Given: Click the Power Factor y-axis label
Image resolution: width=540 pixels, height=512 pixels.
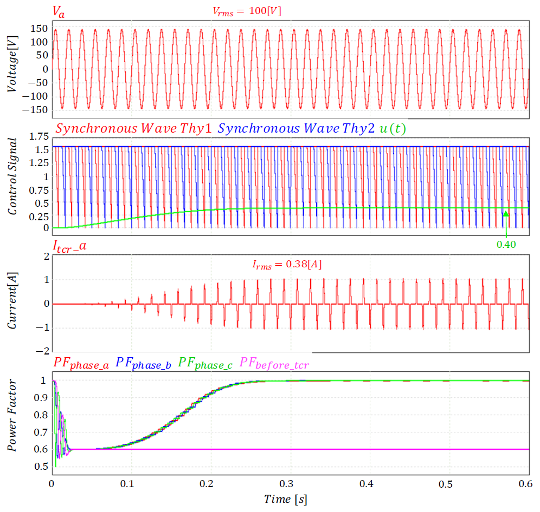Looking at the screenshot, I should point(11,416).
